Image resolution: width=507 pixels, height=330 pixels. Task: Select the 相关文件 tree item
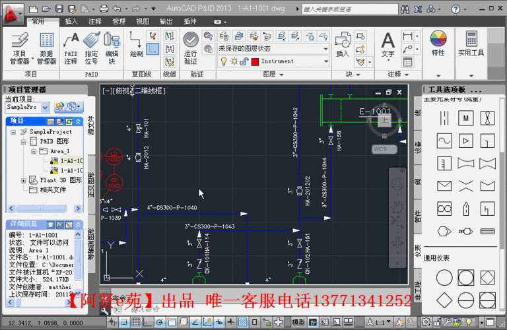53,189
